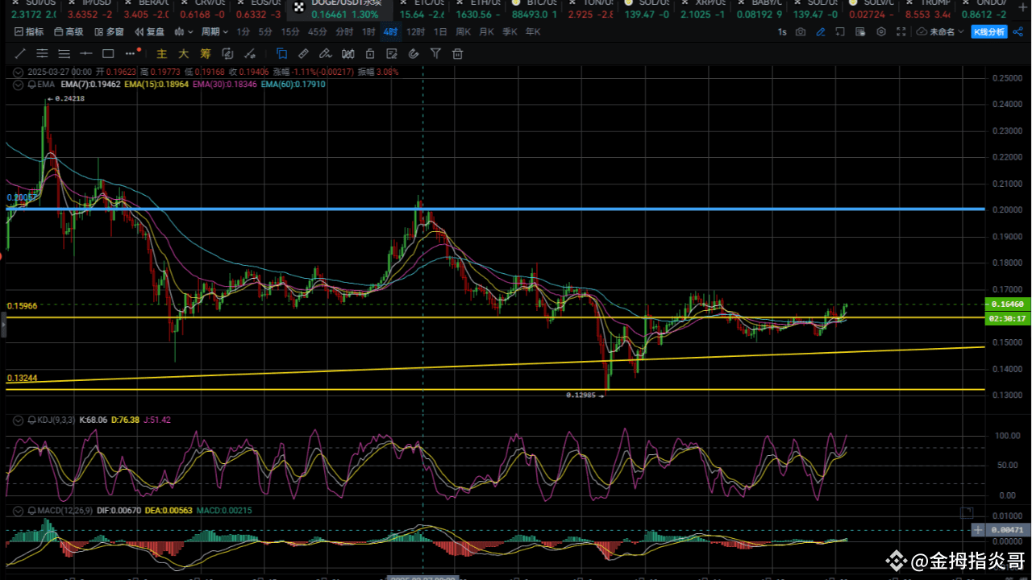Screen dimensions: 1032x580
Task: Click the share icon beside K线分析
Action: click(1017, 31)
